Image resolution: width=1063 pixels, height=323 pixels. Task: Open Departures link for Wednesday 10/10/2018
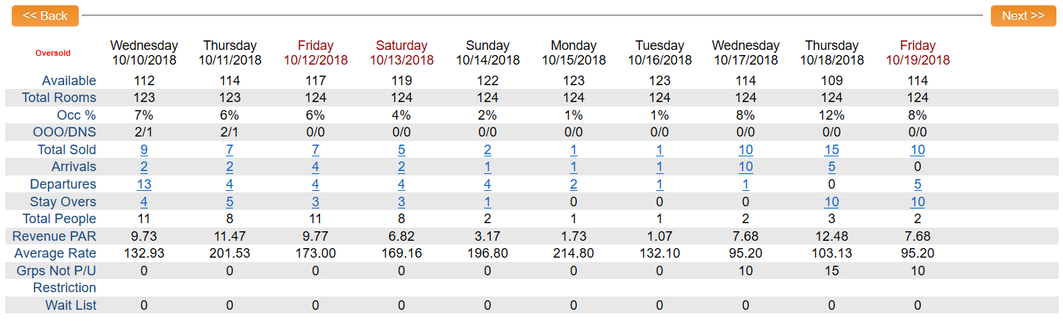(144, 184)
